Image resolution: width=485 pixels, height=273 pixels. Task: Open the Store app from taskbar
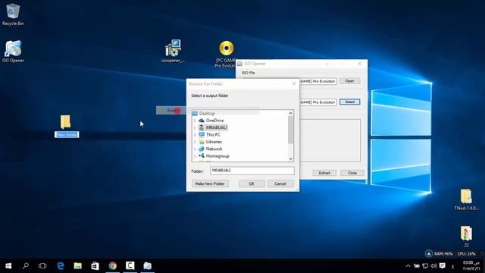click(95, 265)
